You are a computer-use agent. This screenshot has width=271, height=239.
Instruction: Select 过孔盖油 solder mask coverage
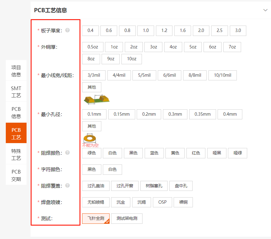96,186
